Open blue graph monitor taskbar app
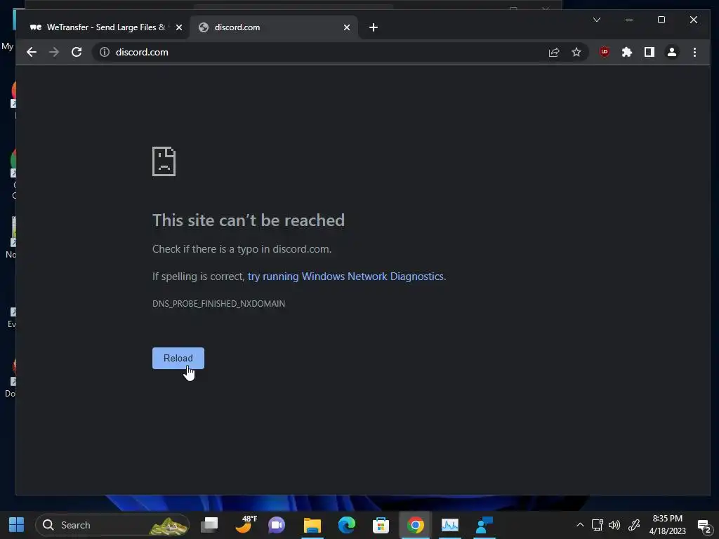 click(x=450, y=525)
